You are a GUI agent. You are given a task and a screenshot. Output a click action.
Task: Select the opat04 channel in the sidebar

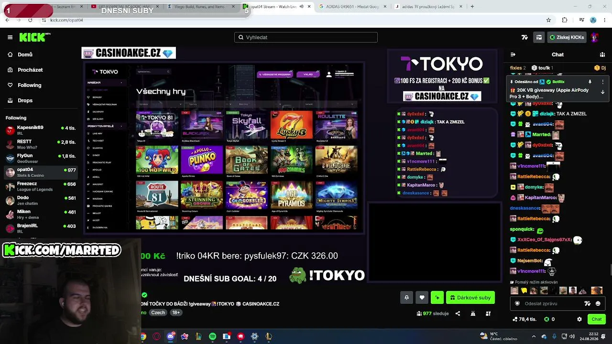click(41, 172)
